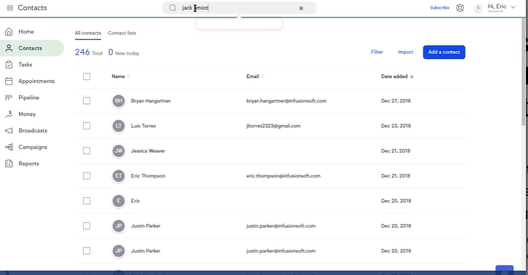The width and height of the screenshot is (528, 275).
Task: Click the search magnifier icon
Action: click(173, 8)
